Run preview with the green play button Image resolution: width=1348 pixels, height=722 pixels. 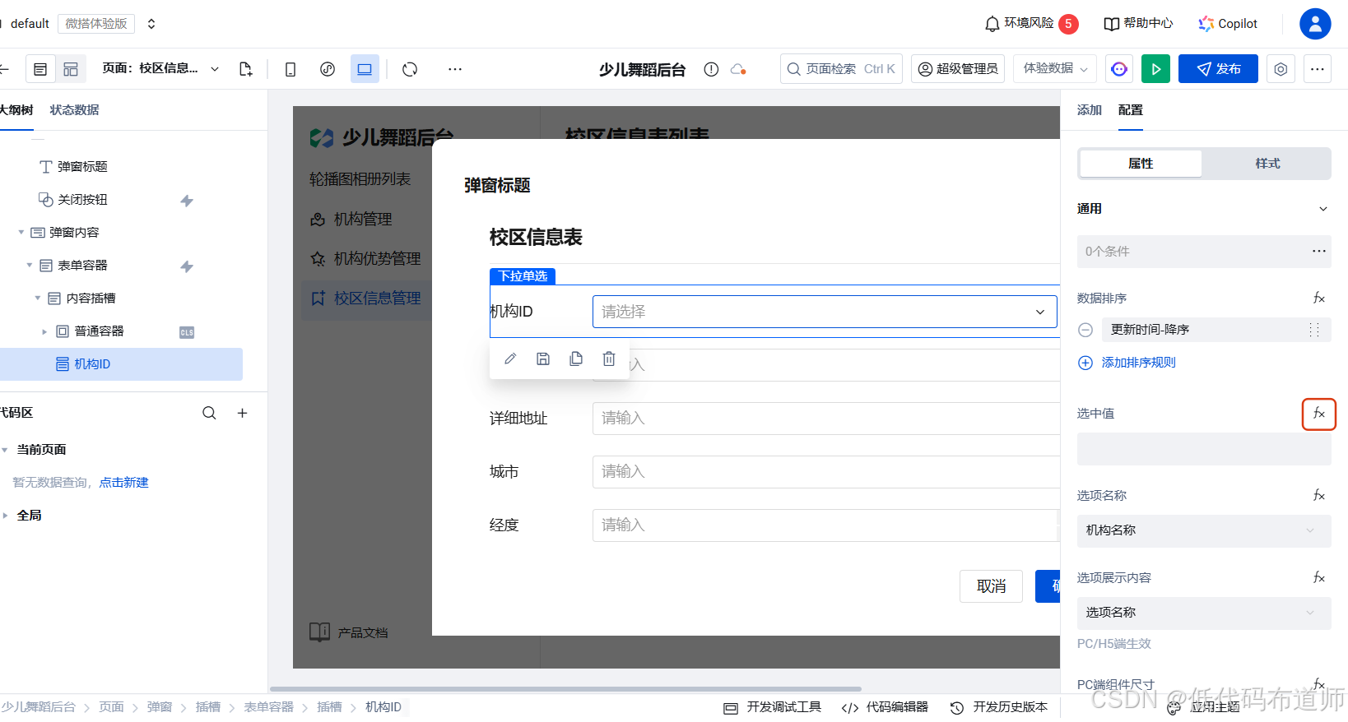tap(1155, 69)
